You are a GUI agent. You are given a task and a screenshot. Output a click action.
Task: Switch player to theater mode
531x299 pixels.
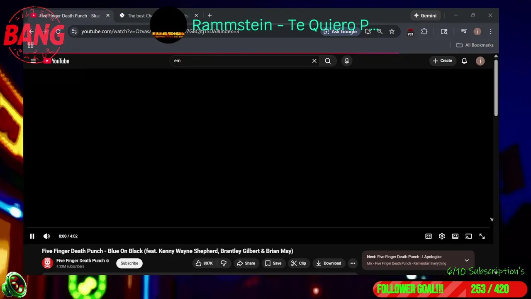tap(455, 236)
